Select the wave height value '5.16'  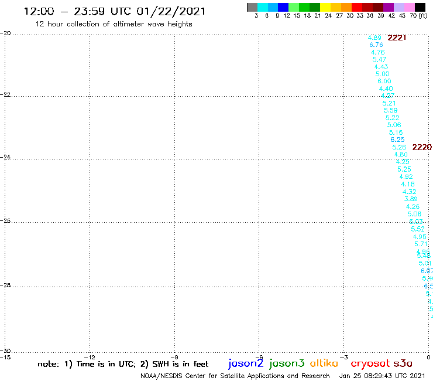(x=396, y=132)
